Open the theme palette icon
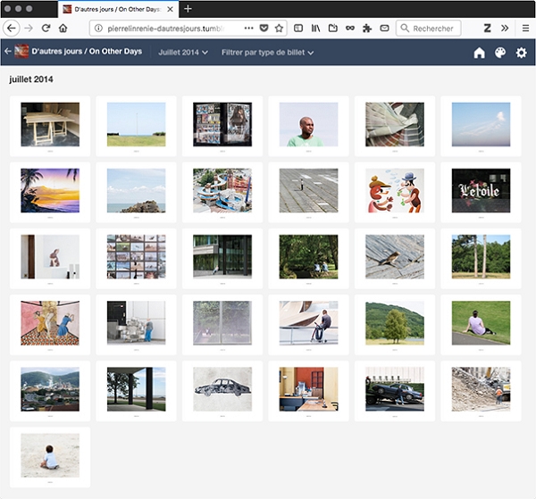 (500, 53)
